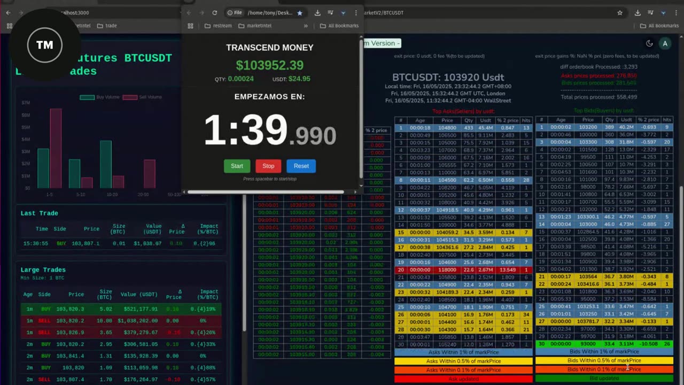Click right scroll arrow of timer window
Screen dimensions: 684x385
click(356, 192)
